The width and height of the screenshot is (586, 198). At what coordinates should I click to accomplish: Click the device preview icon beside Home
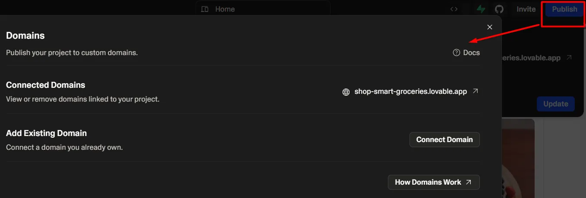(205, 9)
